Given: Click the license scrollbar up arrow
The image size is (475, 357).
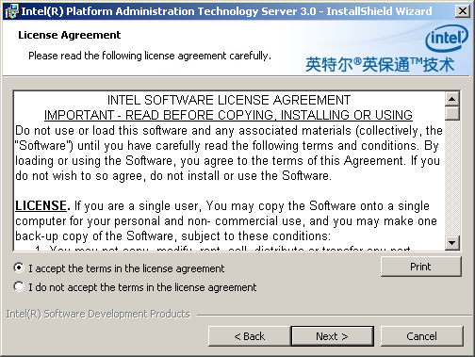Looking at the screenshot, I should coord(452,99).
